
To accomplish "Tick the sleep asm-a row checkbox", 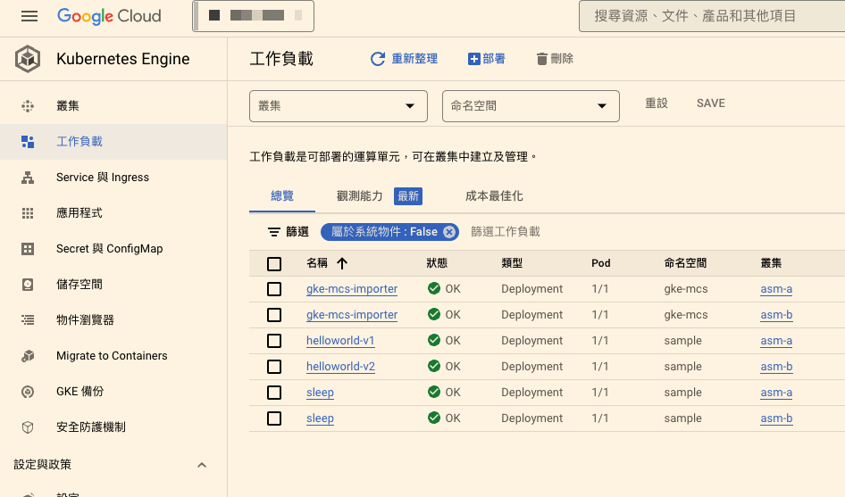I will (274, 393).
